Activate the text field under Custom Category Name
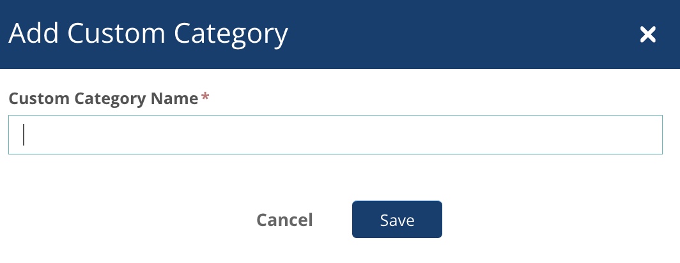Viewport: 680px width, 263px height. pos(335,135)
